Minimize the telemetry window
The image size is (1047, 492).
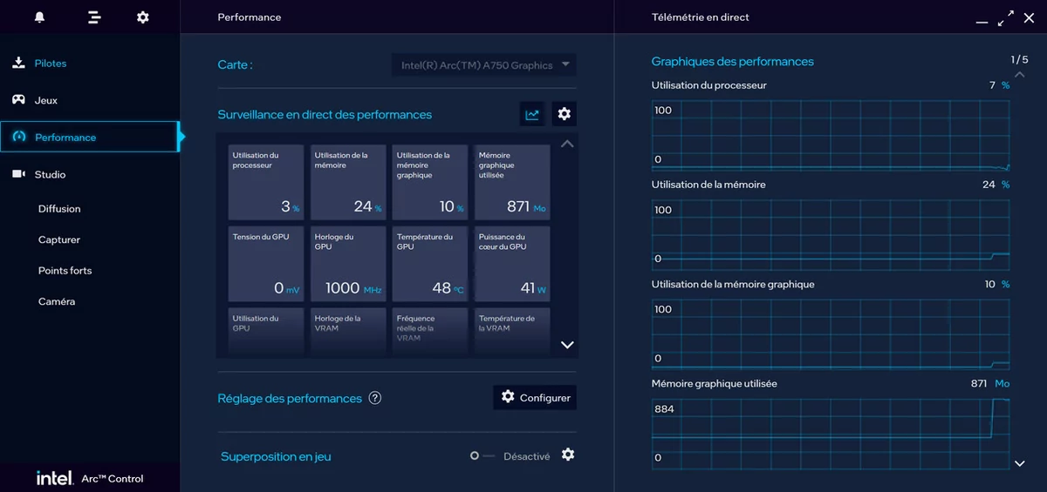982,22
